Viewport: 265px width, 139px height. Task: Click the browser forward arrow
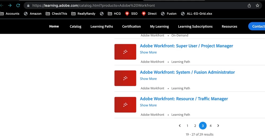[x=10, y=5]
